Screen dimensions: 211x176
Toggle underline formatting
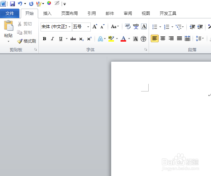pyautogui.click(x=61, y=39)
